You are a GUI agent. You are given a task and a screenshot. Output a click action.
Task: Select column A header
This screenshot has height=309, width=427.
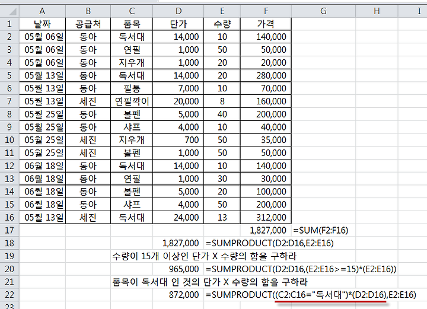[42, 11]
